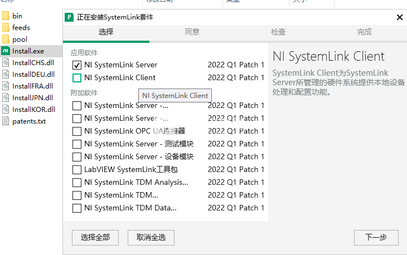This screenshot has width=407, height=255.
Task: Click the LabVIEW SystemLink工具包 label
Action: (x=131, y=169)
